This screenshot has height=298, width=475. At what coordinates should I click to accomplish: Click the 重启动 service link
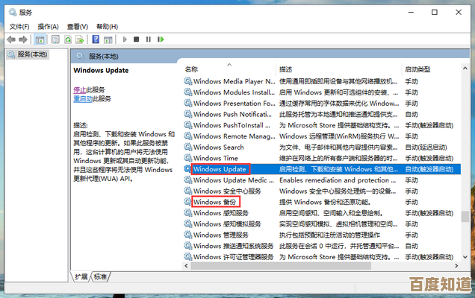(x=82, y=98)
